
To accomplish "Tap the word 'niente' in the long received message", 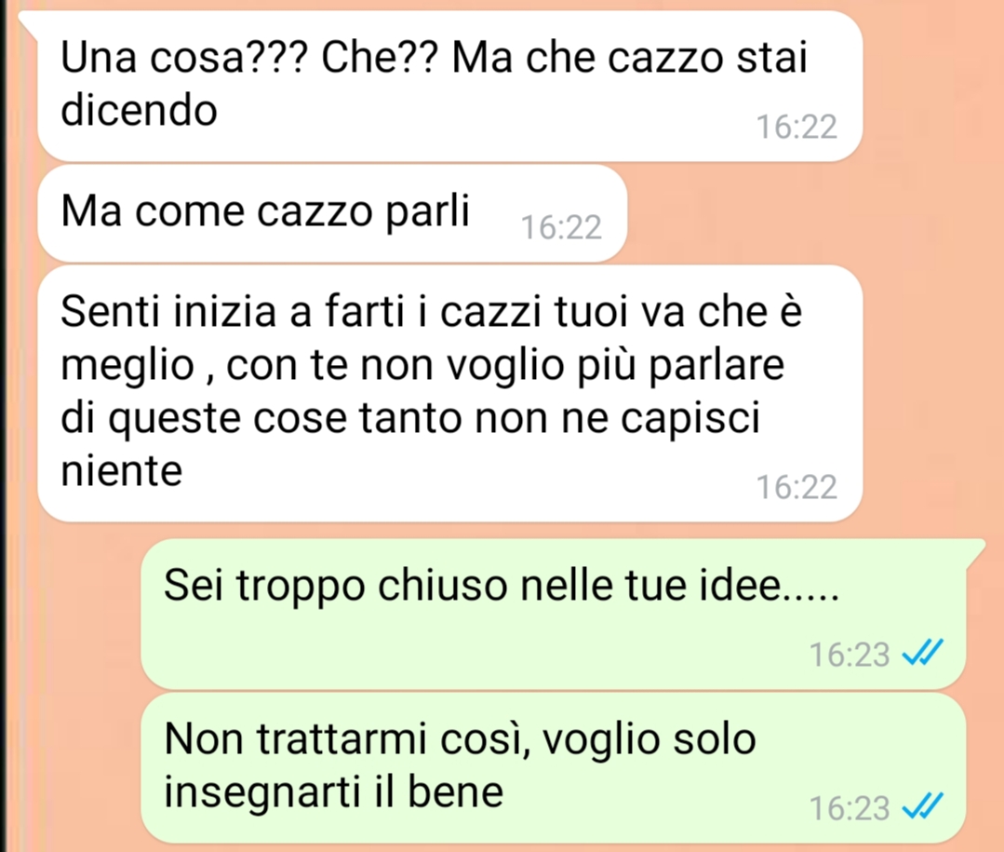I will coord(122,471).
